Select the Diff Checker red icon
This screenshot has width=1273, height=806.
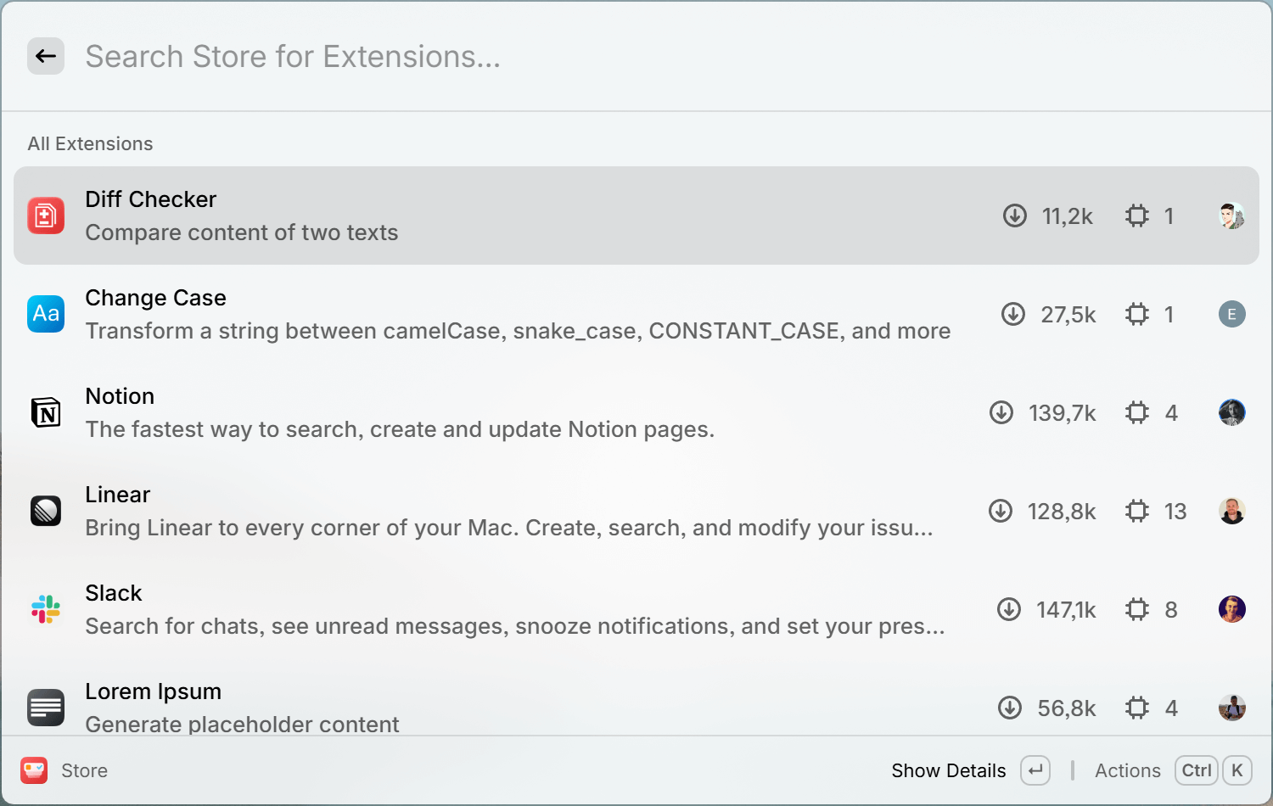tap(46, 215)
